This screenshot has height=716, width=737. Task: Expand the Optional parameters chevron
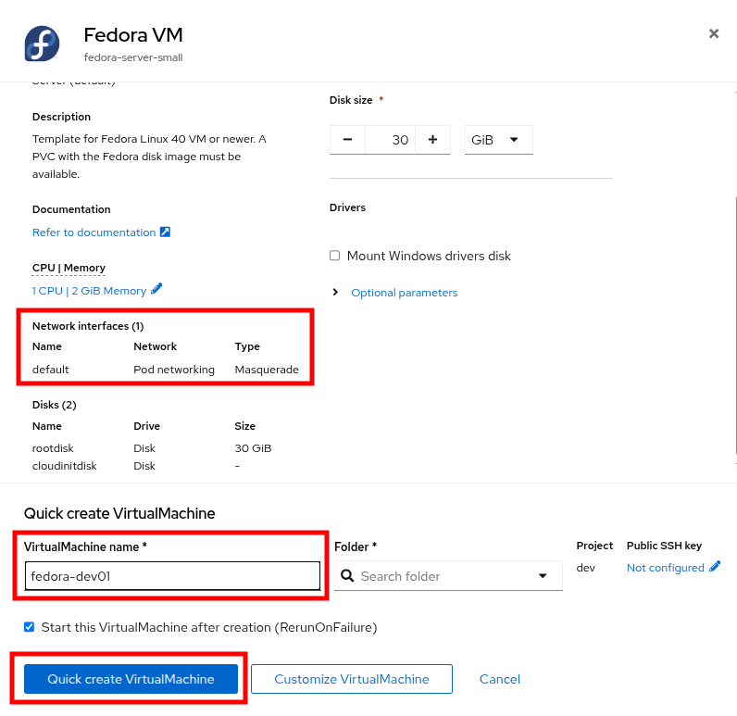(335, 292)
